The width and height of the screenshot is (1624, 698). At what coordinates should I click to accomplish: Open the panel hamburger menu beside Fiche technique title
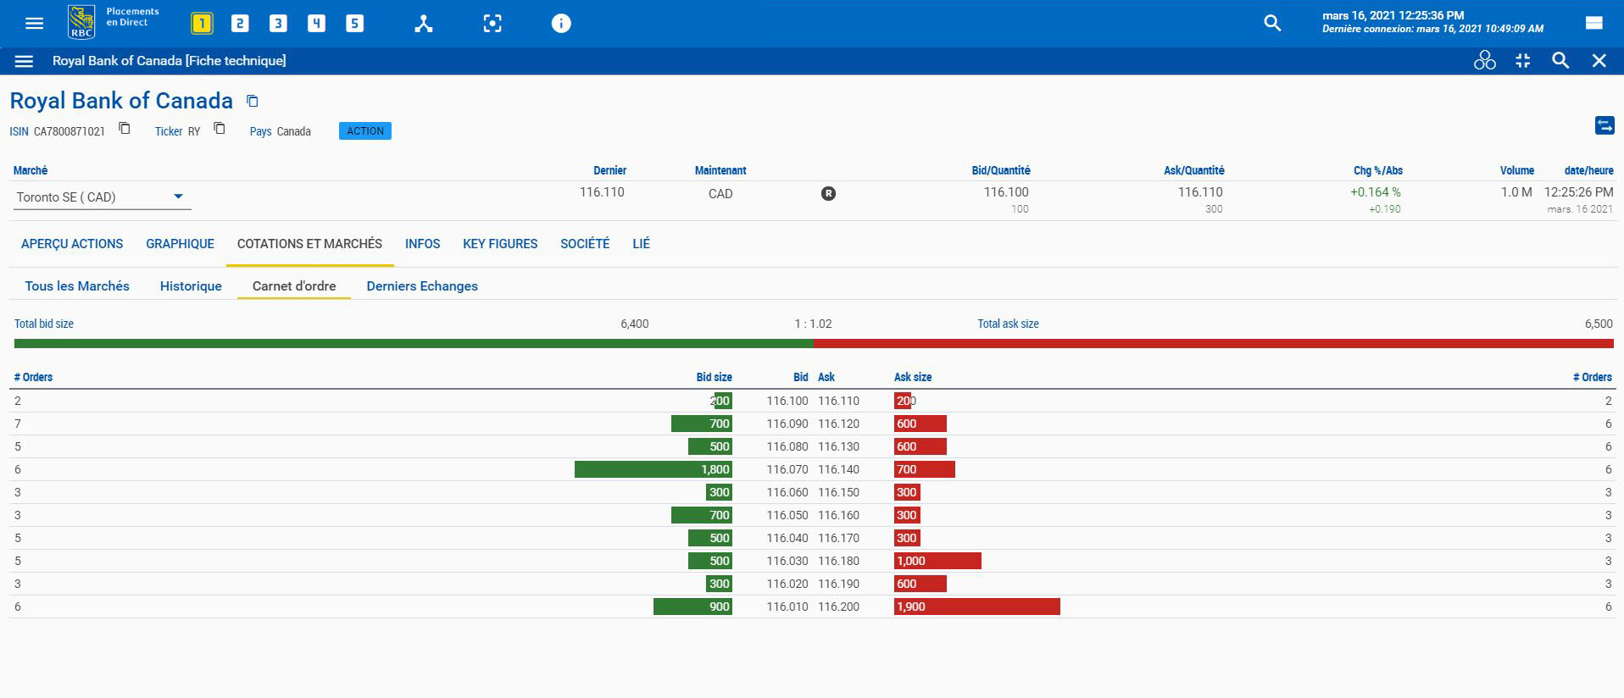pos(25,61)
